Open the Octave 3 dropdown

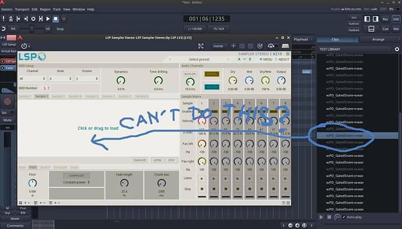pos(87,78)
